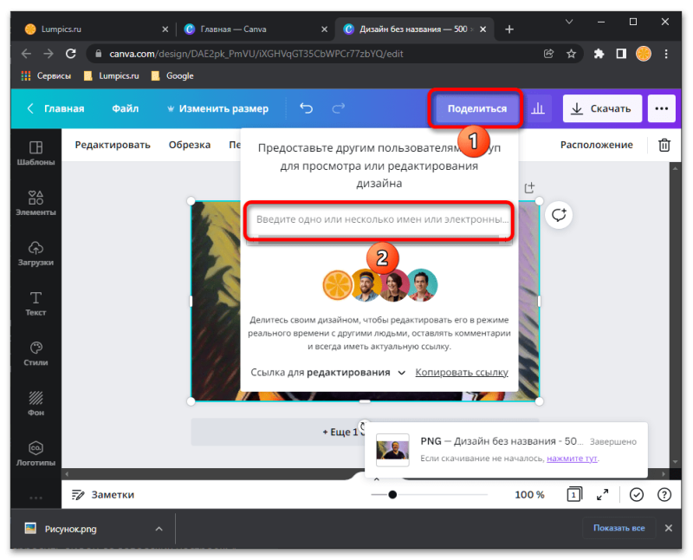The width and height of the screenshot is (693, 560).
Task: Close the Дизайн без названия tab
Action: pyautogui.click(x=483, y=29)
